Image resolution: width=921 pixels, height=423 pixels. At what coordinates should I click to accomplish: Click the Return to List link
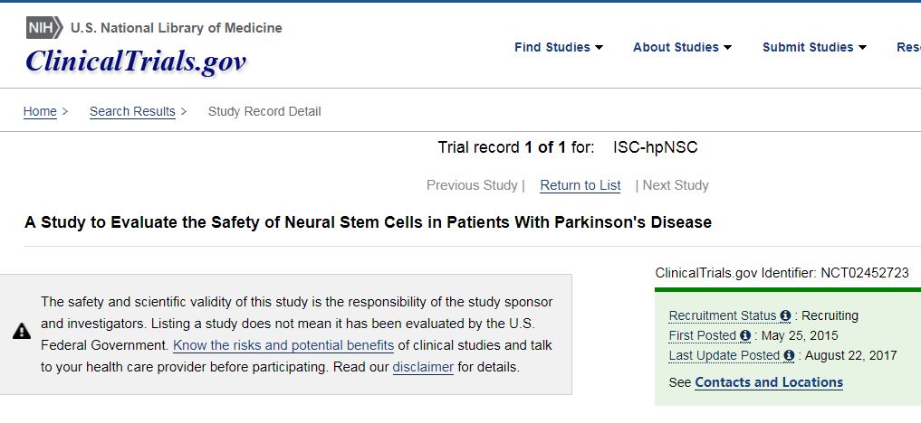coord(580,185)
